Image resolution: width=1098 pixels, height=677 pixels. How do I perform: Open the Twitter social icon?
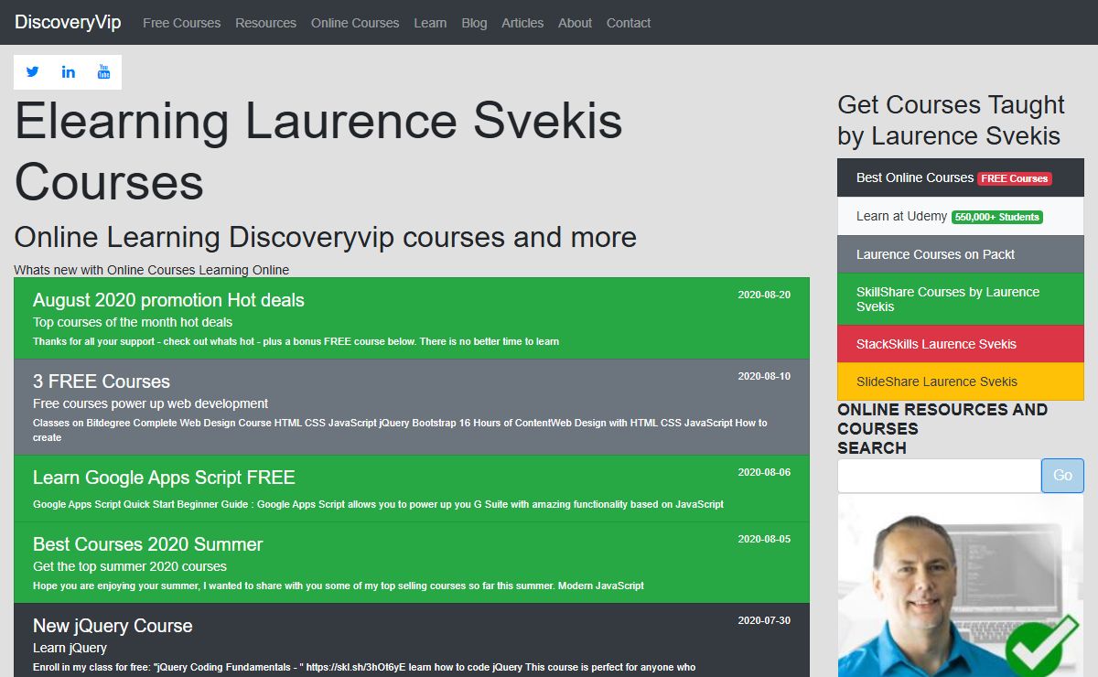tap(33, 72)
